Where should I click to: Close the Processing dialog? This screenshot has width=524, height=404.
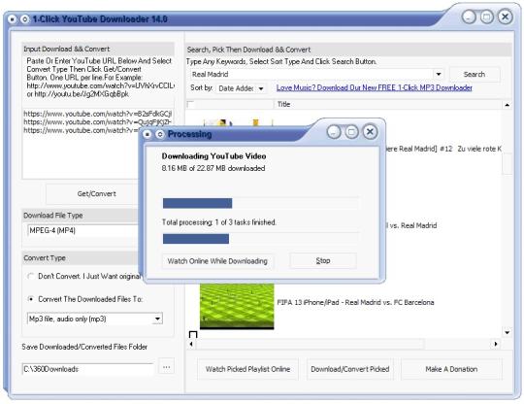[x=370, y=132]
